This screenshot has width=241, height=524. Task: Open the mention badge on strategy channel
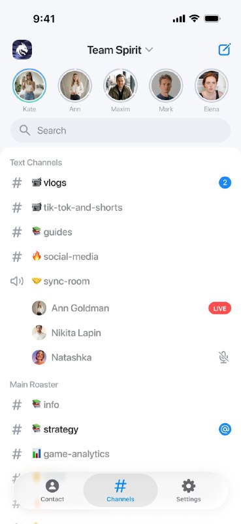click(x=225, y=430)
